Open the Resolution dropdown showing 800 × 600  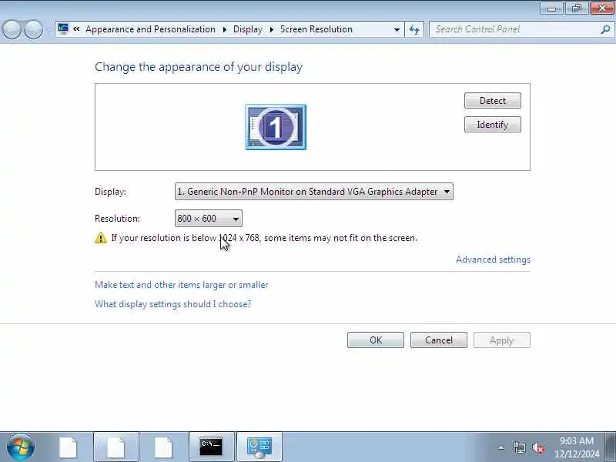[208, 219]
